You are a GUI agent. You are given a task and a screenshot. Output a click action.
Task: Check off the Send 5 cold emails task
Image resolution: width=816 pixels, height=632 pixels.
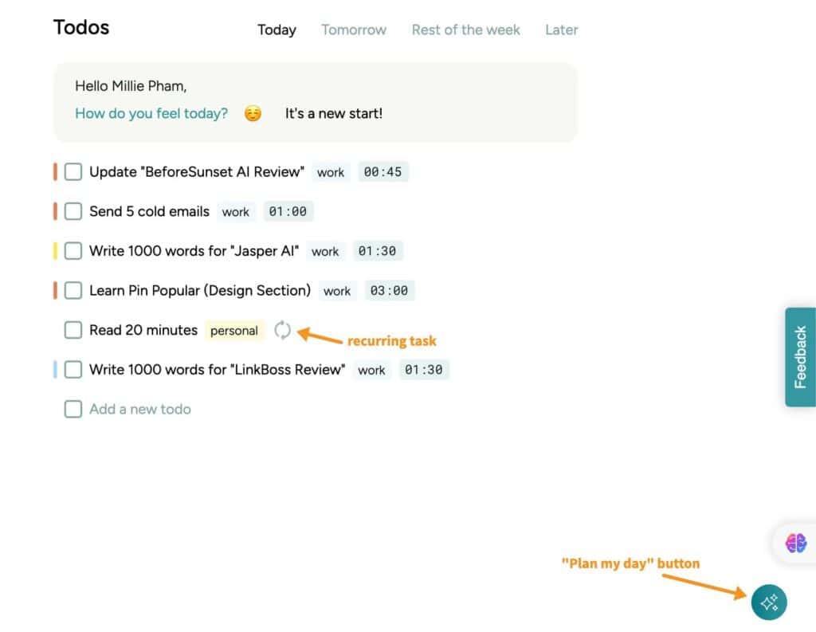[x=73, y=211]
